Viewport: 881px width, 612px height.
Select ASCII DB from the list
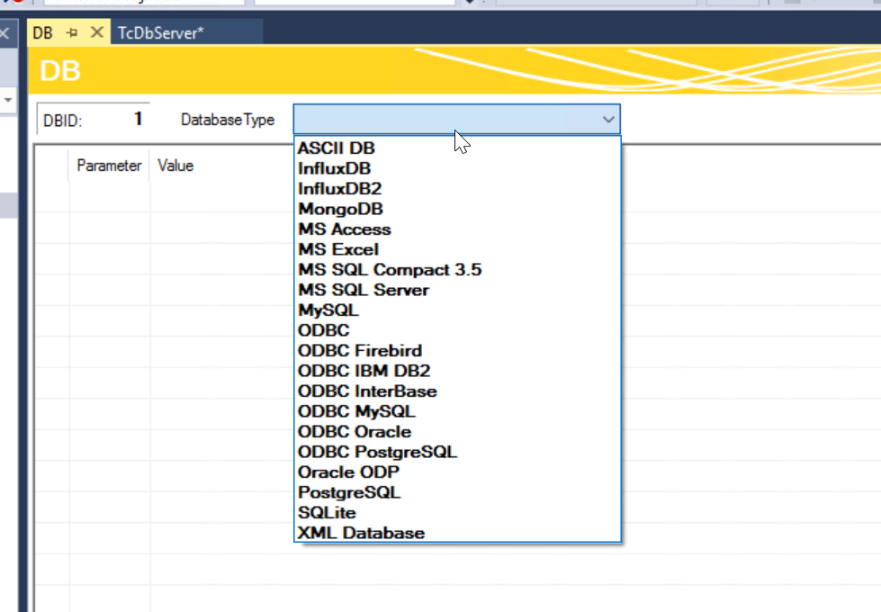click(457, 148)
